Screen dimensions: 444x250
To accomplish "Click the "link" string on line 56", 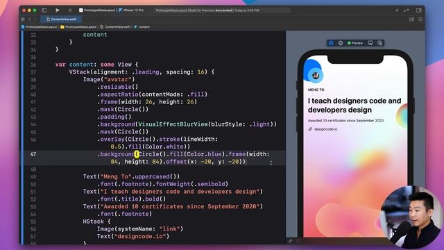I will [x=169, y=228].
